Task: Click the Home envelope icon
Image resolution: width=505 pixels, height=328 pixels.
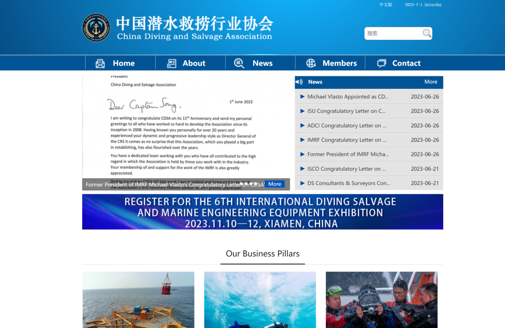Action: (100, 64)
